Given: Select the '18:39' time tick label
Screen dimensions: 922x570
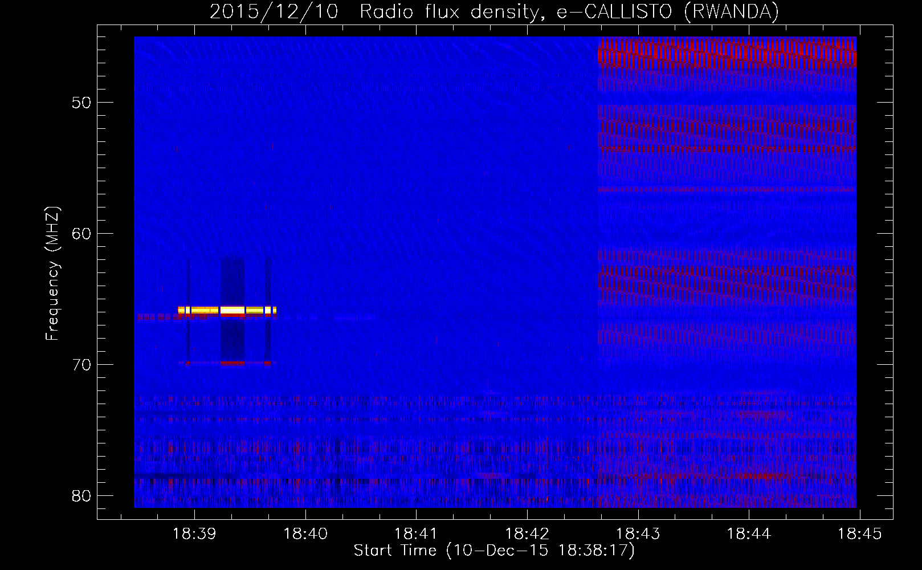Looking at the screenshot, I should coord(195,534).
